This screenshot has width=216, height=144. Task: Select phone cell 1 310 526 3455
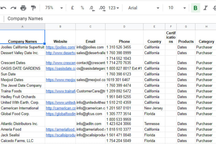(x=124, y=47)
